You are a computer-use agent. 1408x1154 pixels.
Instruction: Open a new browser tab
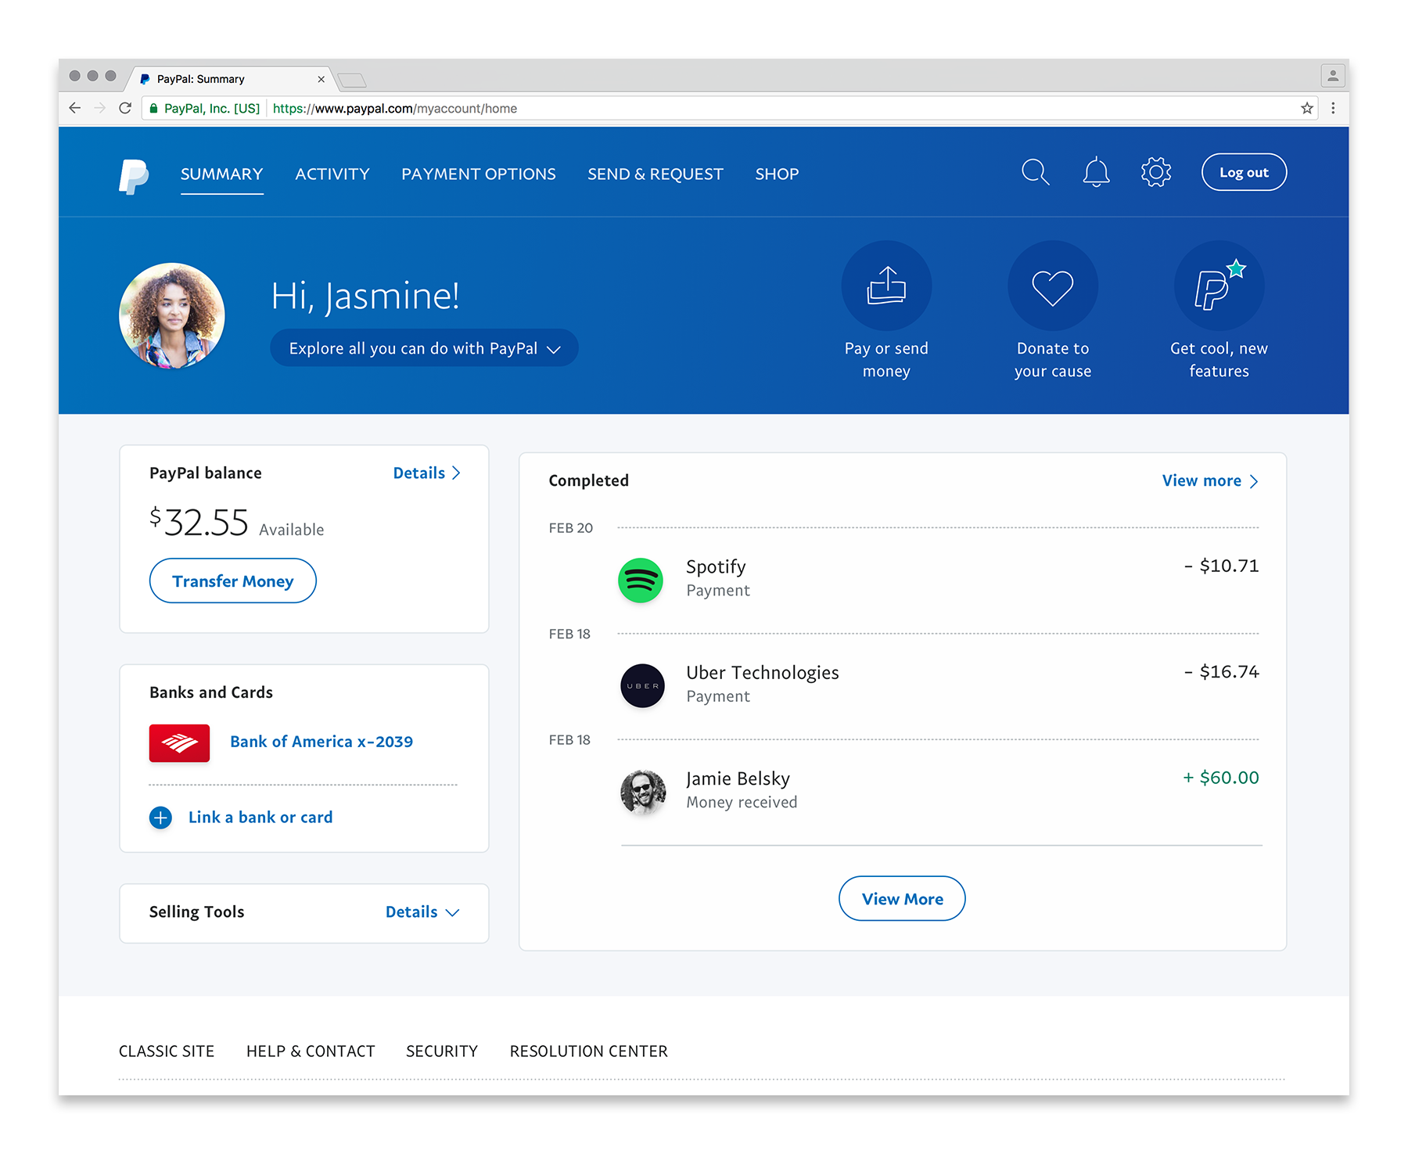[352, 80]
